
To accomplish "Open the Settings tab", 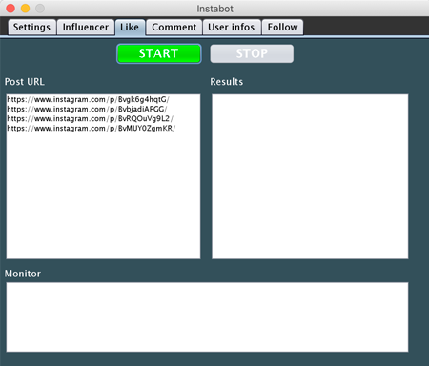I will (31, 28).
